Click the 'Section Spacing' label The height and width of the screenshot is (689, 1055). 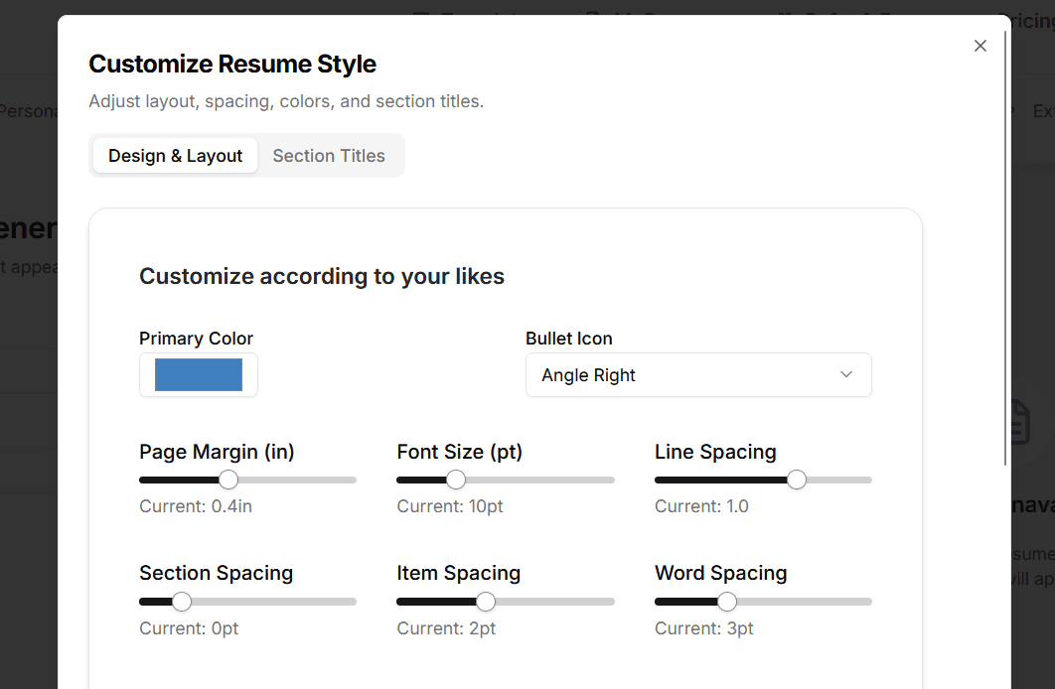click(216, 573)
